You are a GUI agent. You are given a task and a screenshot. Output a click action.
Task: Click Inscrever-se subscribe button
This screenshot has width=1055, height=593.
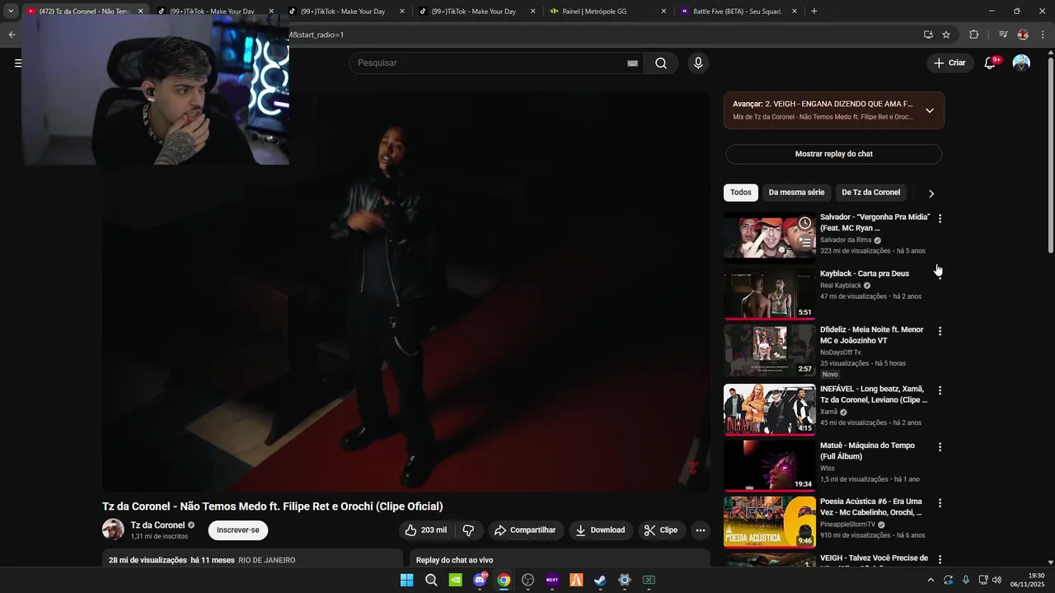point(238,530)
